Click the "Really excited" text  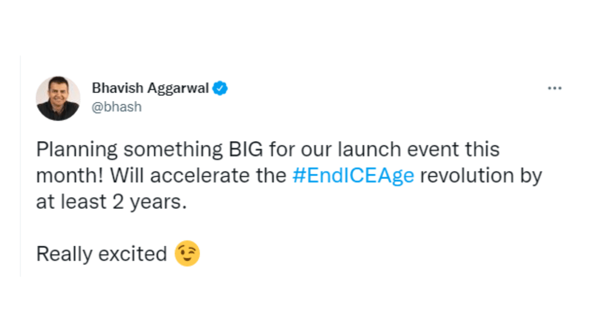point(101,254)
